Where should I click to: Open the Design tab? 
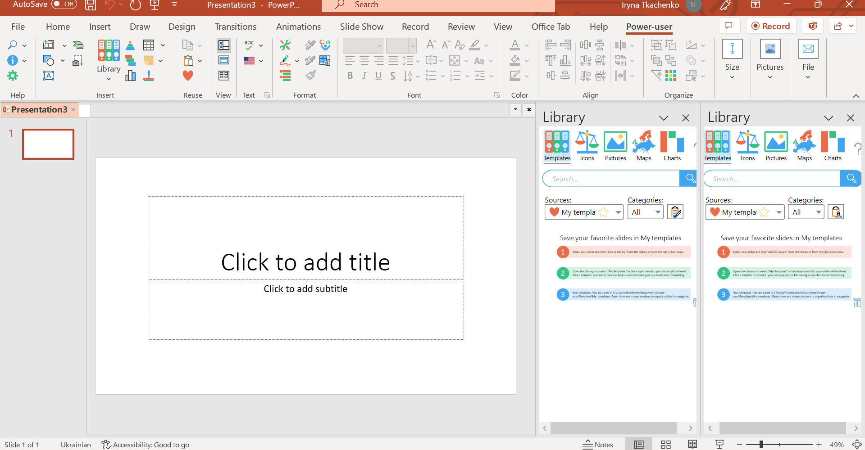point(182,27)
